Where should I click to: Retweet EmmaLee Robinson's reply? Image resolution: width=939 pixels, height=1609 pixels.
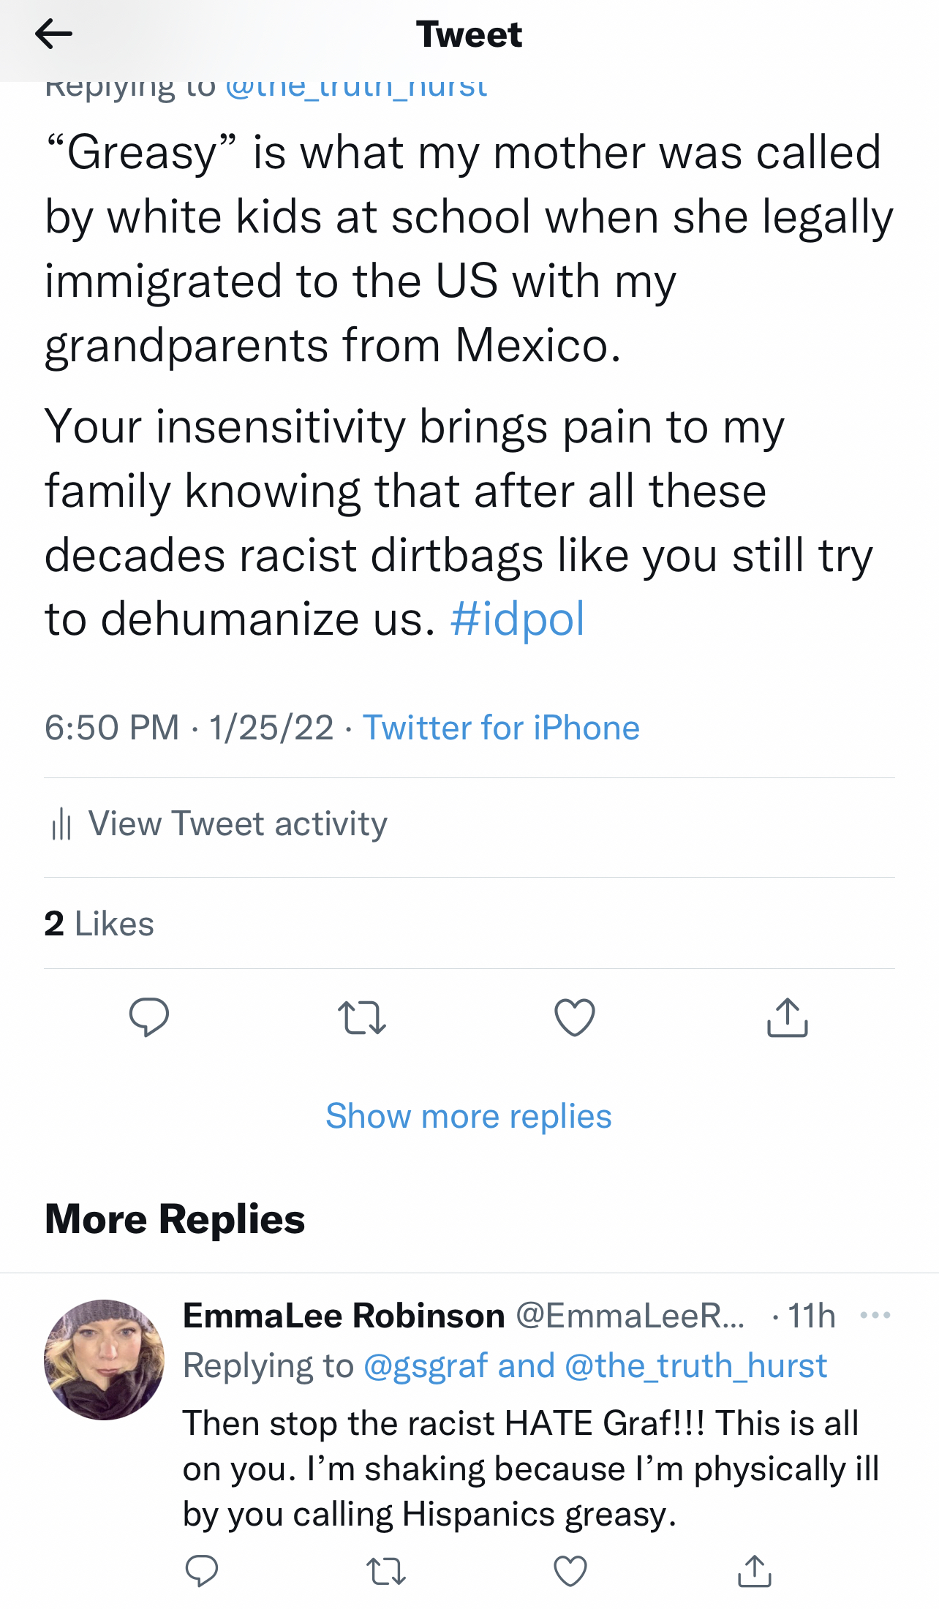tap(385, 1571)
